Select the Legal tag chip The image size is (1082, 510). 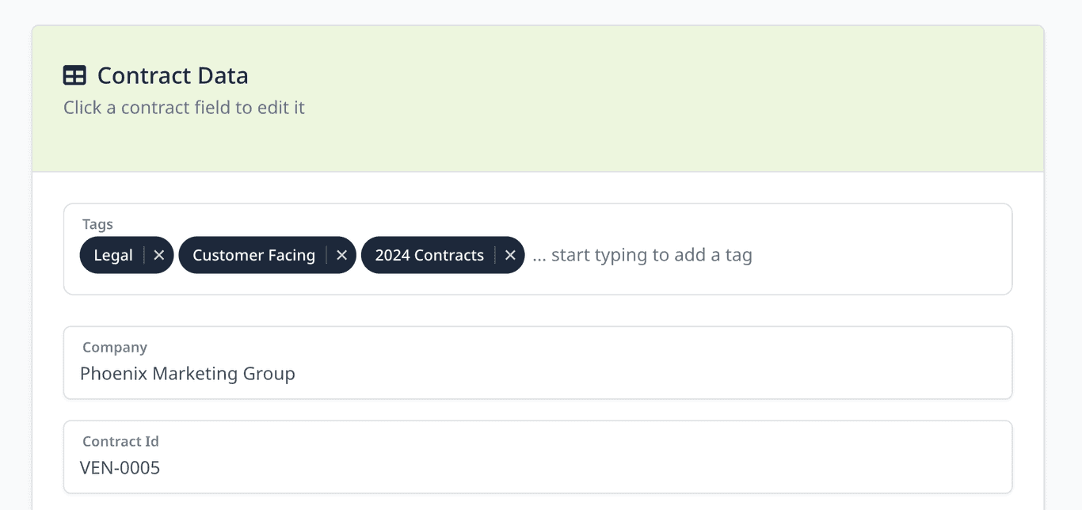coord(114,255)
